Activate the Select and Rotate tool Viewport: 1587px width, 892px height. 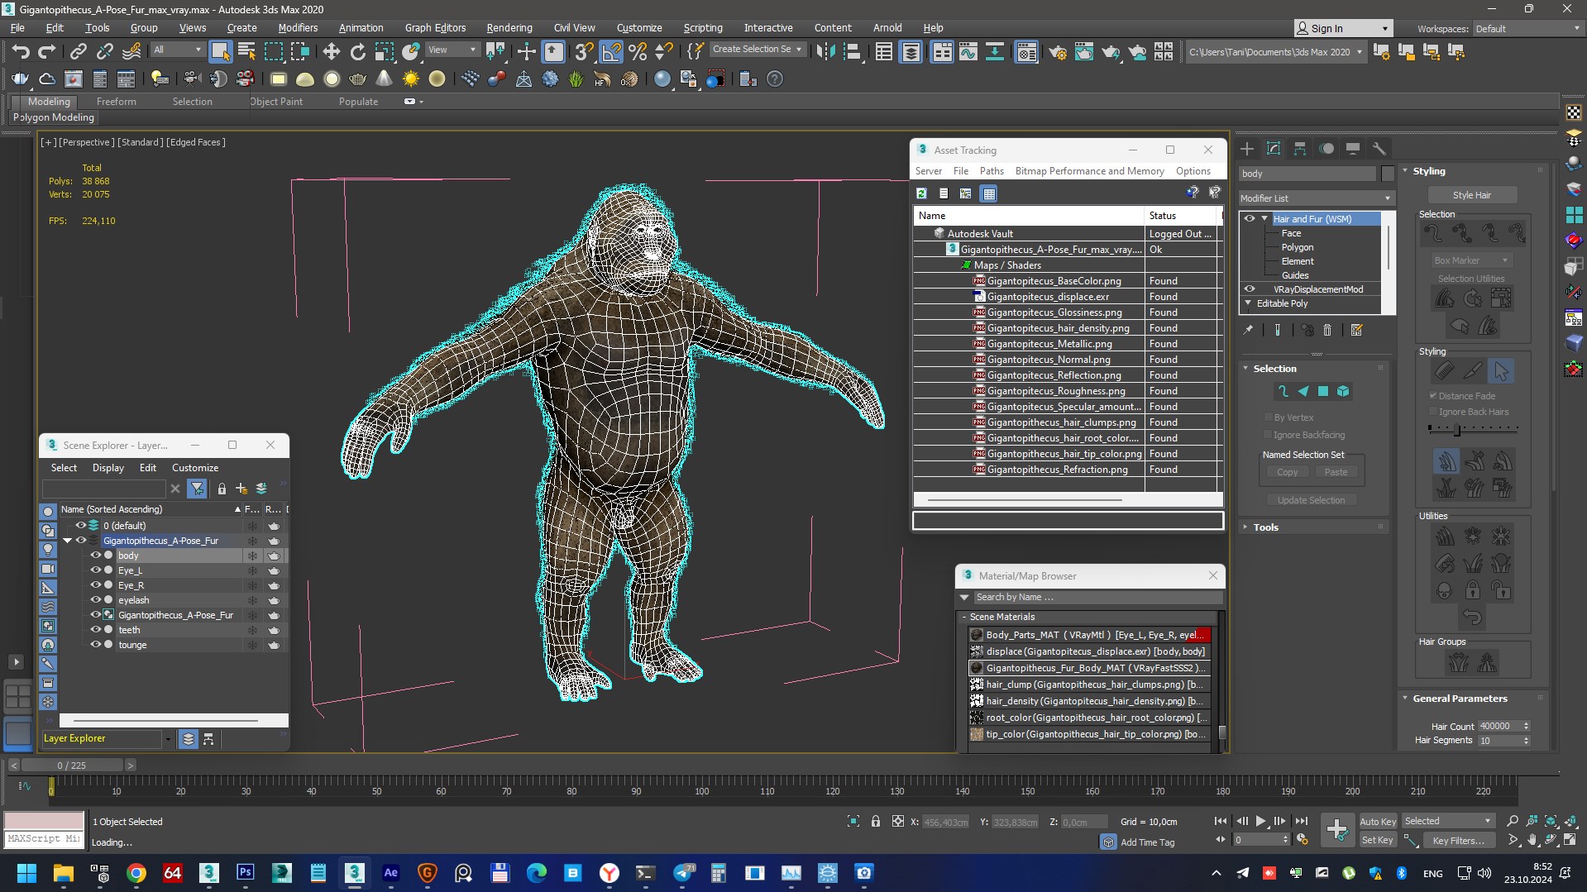[x=357, y=52]
